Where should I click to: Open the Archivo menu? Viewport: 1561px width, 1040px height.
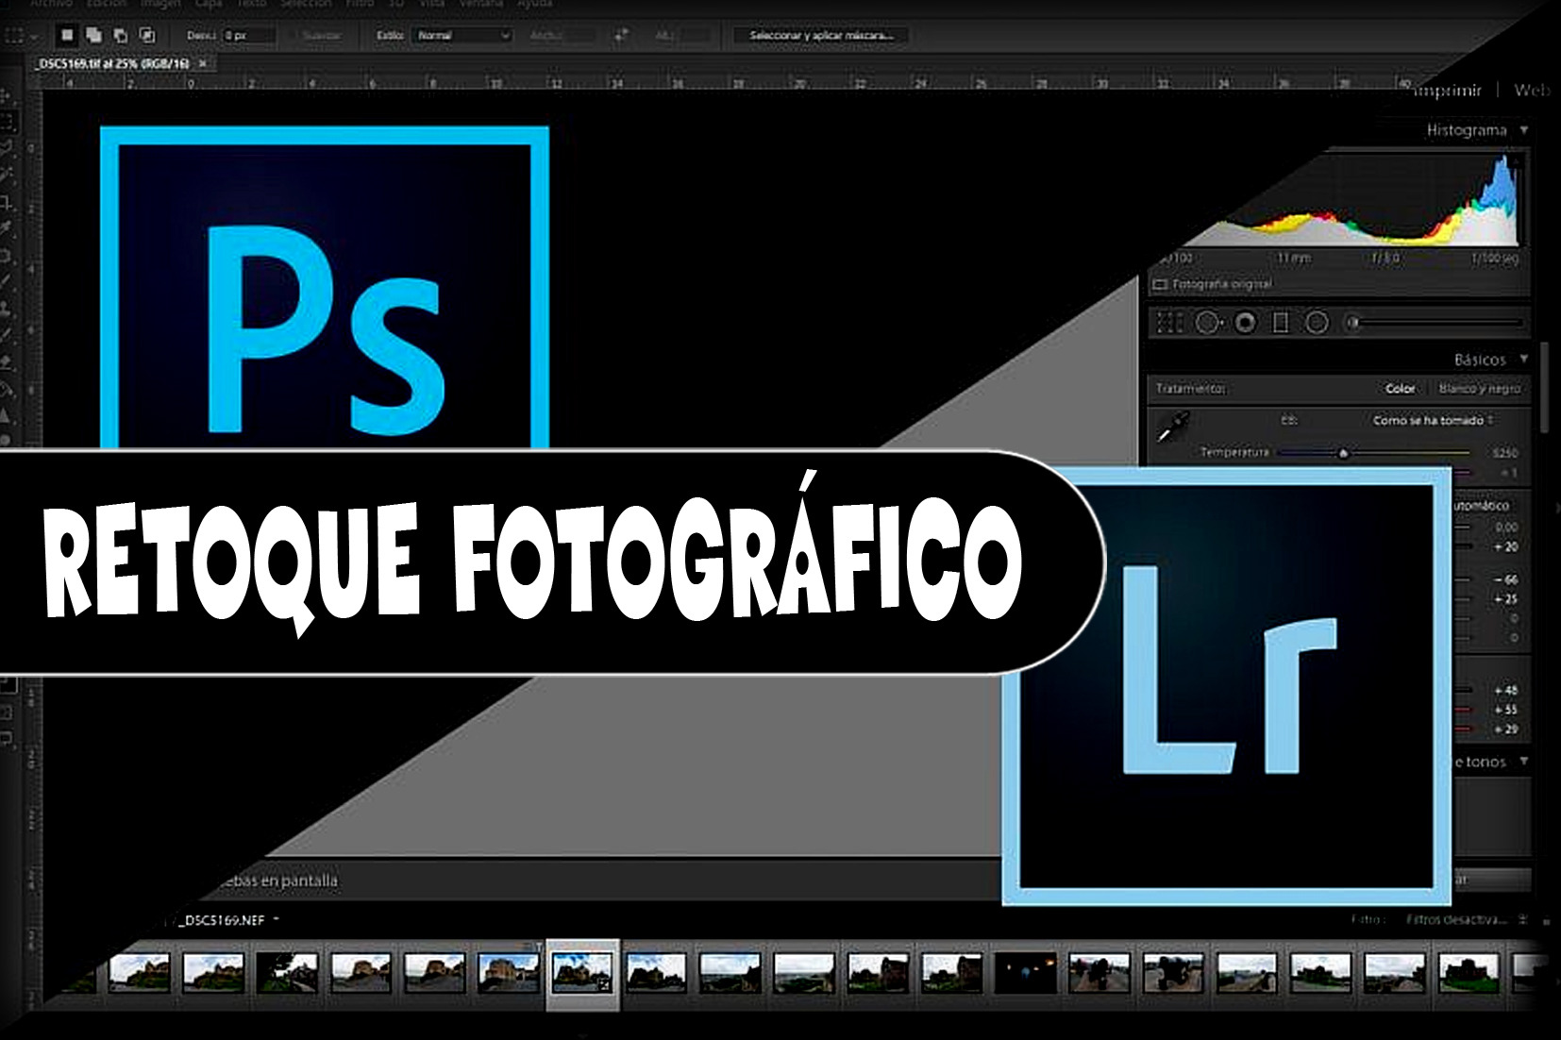pyautogui.click(x=50, y=4)
